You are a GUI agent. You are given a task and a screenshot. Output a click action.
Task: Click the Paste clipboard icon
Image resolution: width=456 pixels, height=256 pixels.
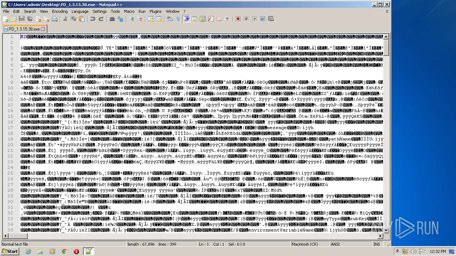coord(82,19)
